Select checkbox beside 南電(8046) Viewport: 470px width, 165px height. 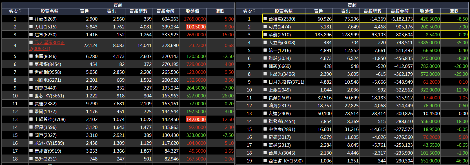point(31,56)
